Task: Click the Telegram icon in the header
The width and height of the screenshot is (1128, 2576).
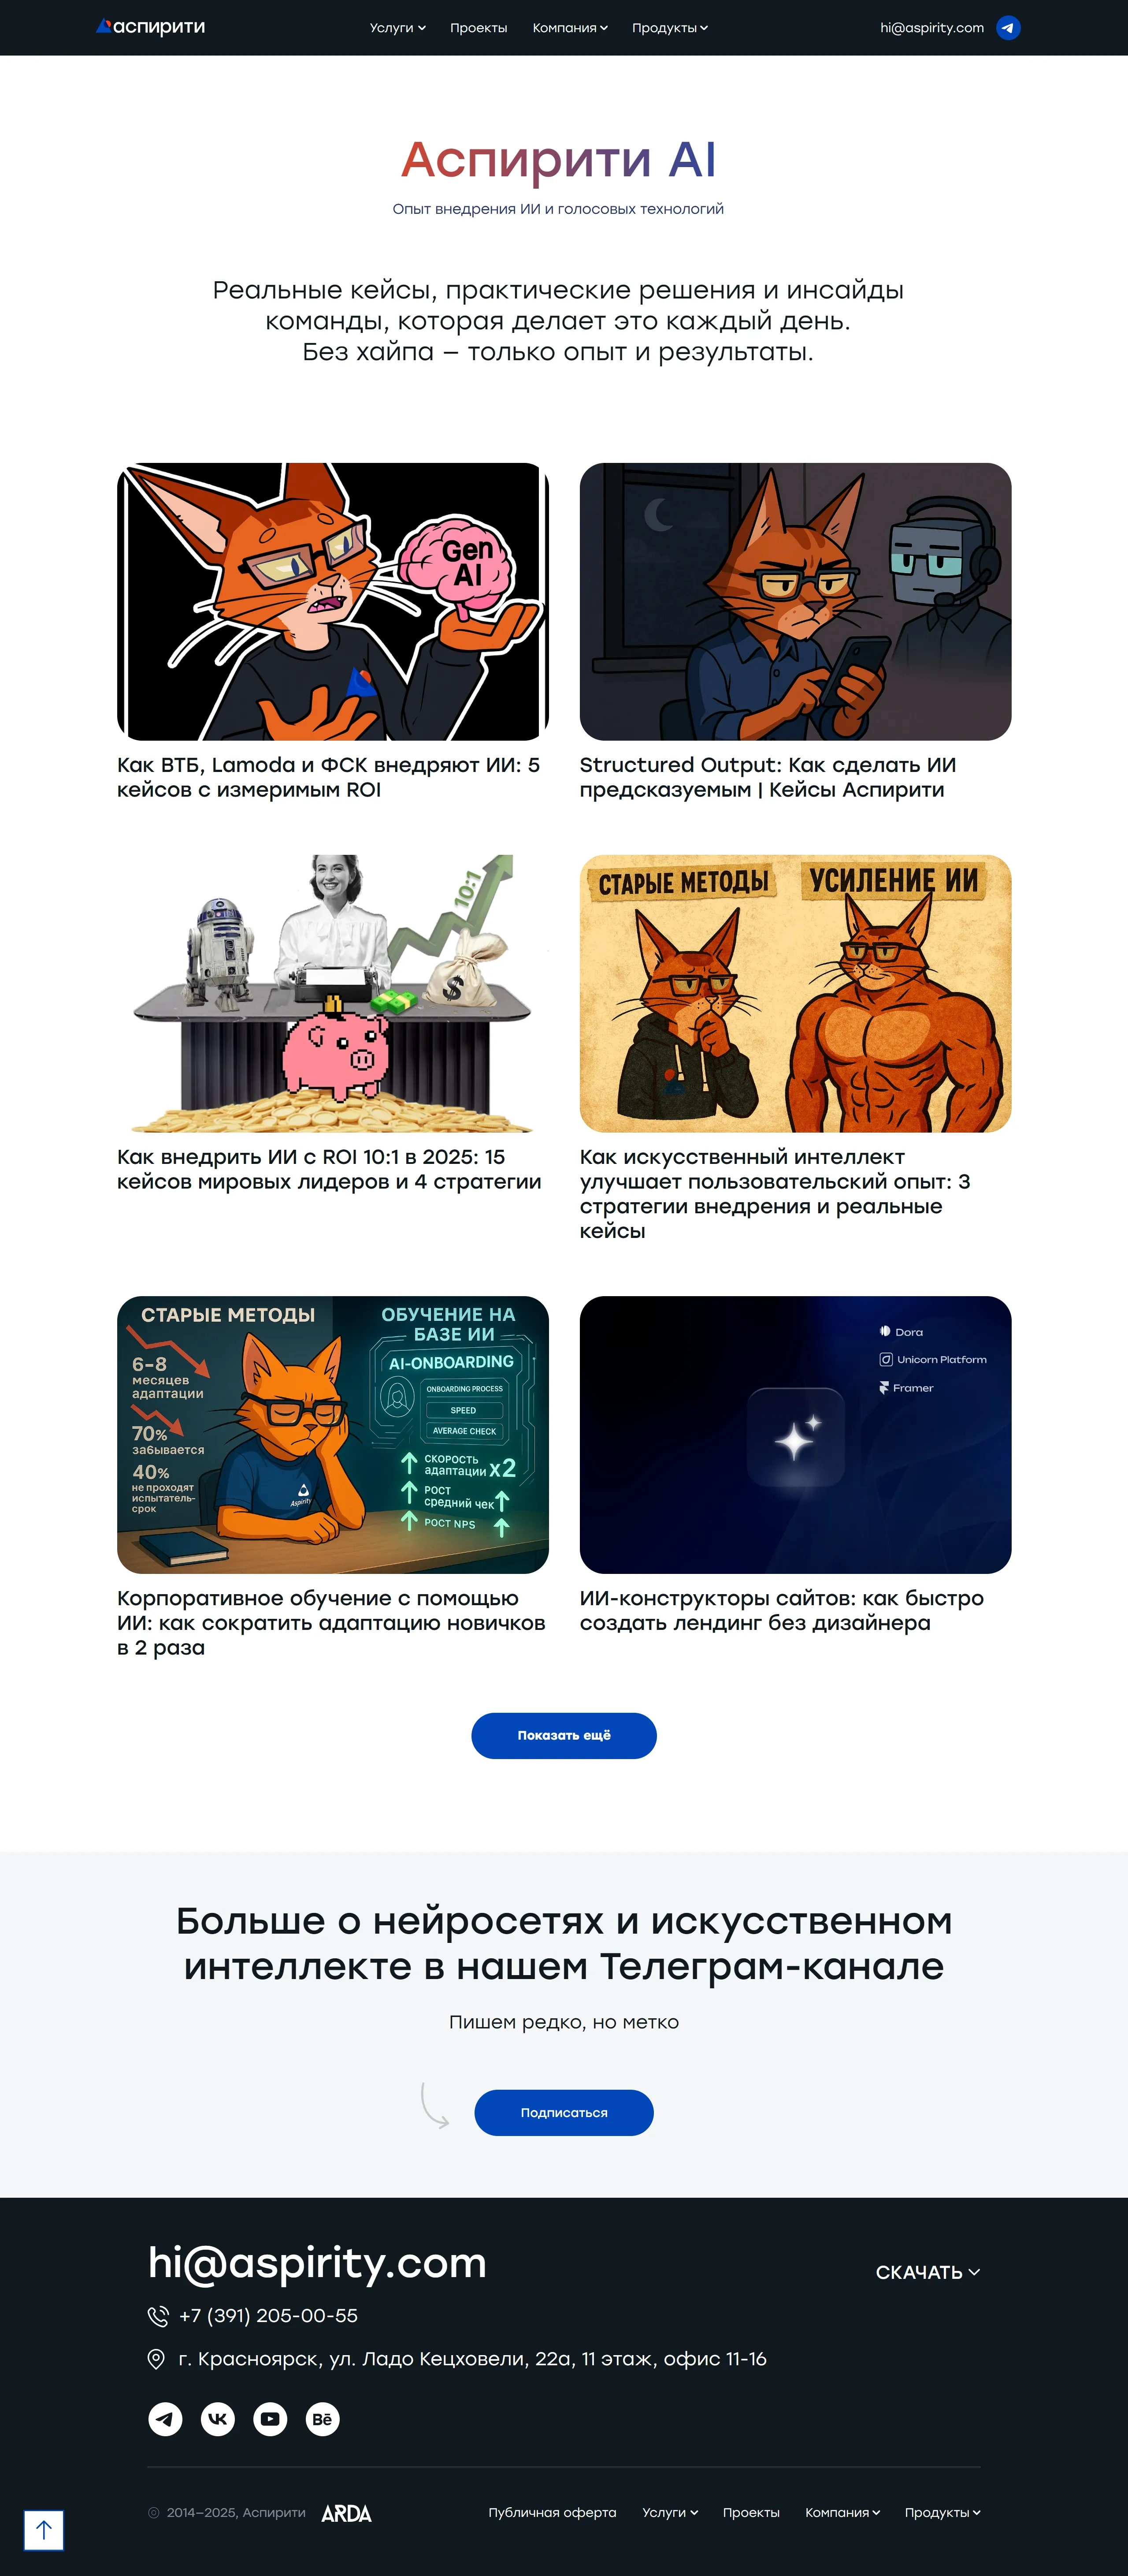Action: tap(1008, 28)
